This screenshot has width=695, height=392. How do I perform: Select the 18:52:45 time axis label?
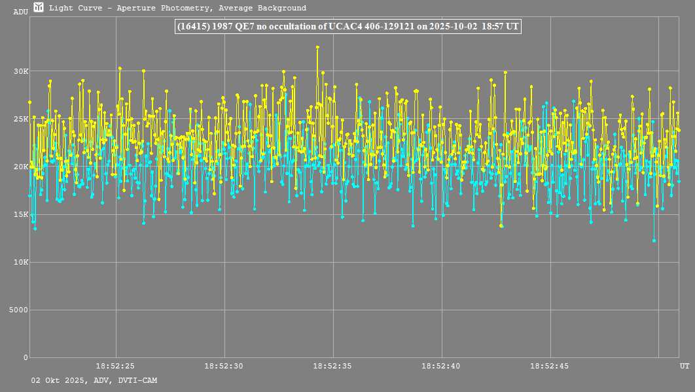(x=550, y=366)
